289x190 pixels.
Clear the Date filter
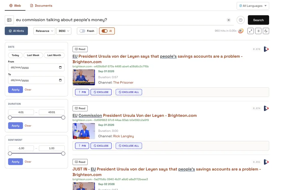click(x=28, y=90)
